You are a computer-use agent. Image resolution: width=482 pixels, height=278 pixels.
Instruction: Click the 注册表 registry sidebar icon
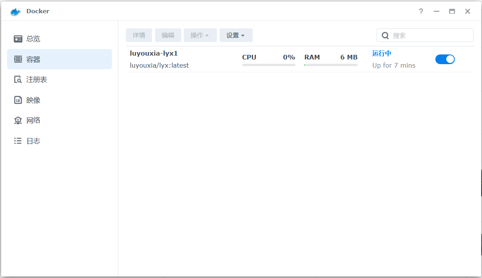click(18, 80)
